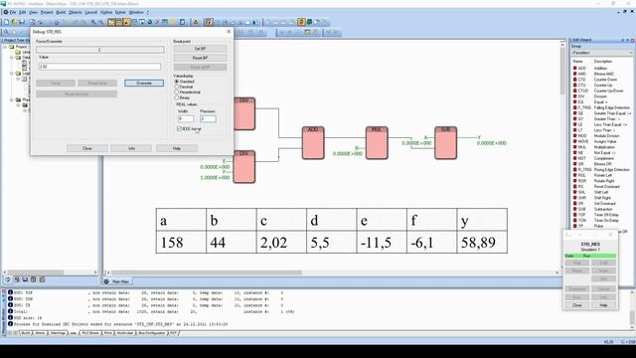This screenshot has width=636, height=358.
Task: Select the F_TRIG Falling Edge Detection entry
Action: (601, 107)
